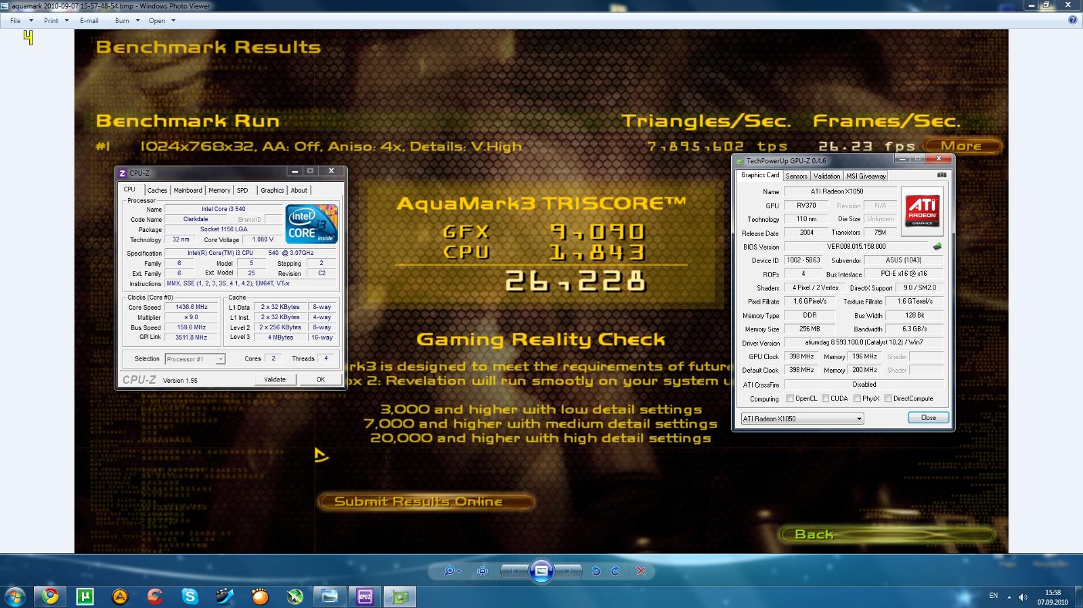This screenshot has width=1083, height=608.
Task: Open uTorrent from the taskbar
Action: point(85,597)
